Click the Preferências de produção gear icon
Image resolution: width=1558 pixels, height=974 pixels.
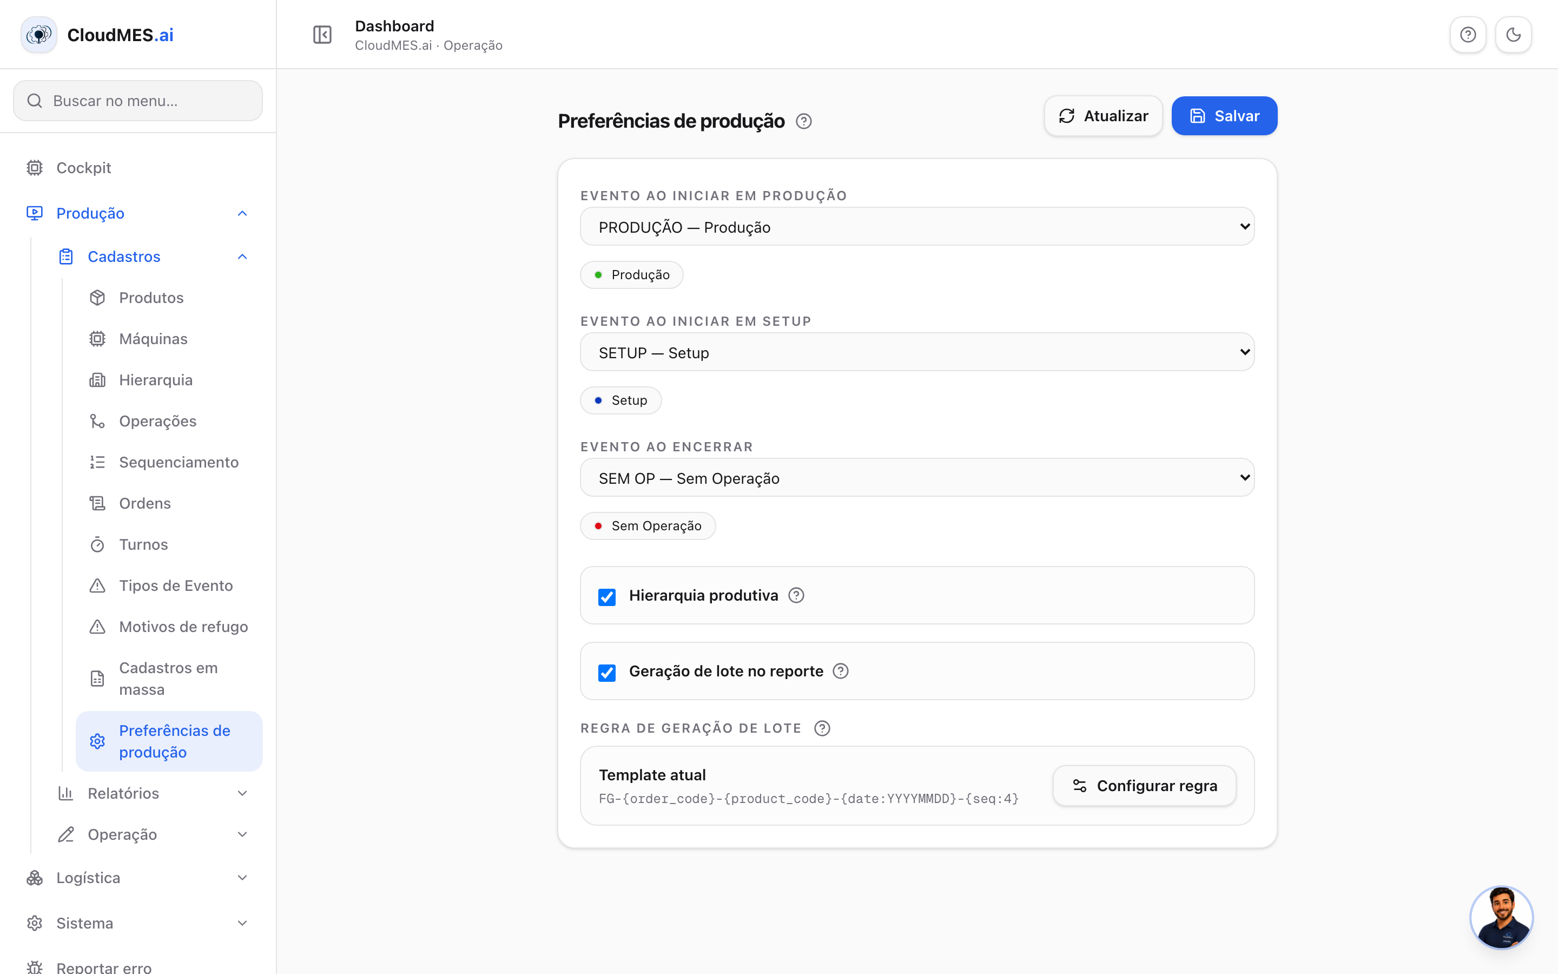coord(97,741)
